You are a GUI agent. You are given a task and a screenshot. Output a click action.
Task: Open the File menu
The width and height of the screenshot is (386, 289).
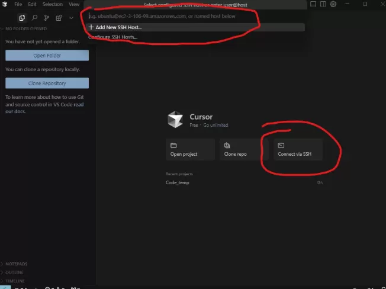pos(18,4)
